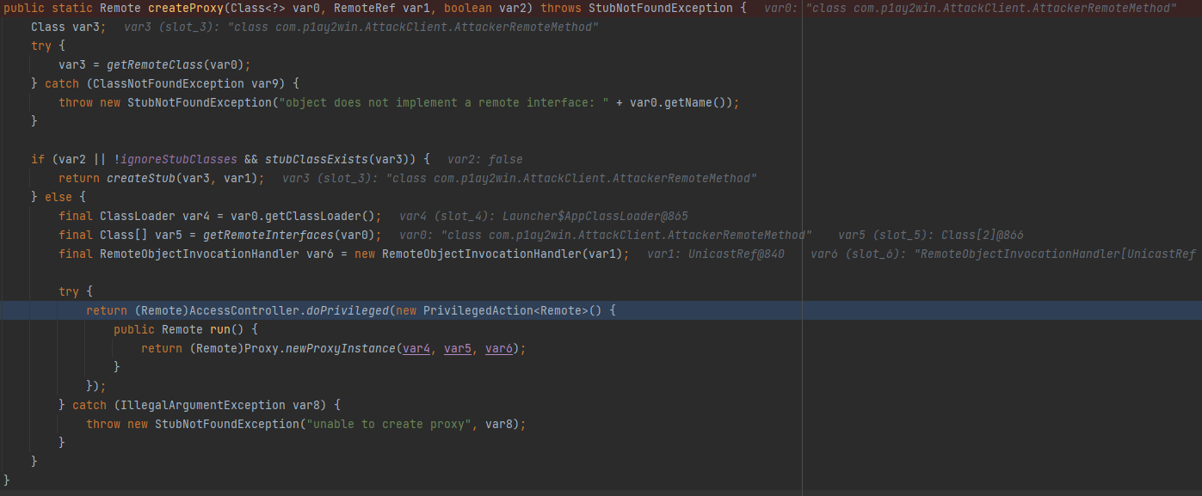
Task: Click the Launcher$AppClassLoader@865 inline value
Action: click(595, 216)
